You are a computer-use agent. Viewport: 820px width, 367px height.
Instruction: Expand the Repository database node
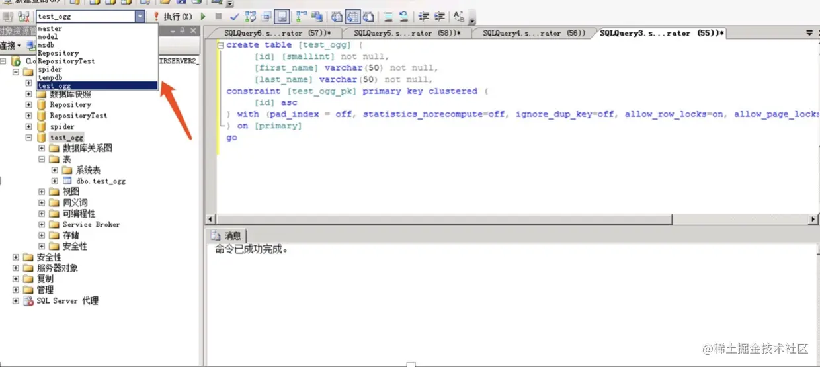tap(28, 104)
